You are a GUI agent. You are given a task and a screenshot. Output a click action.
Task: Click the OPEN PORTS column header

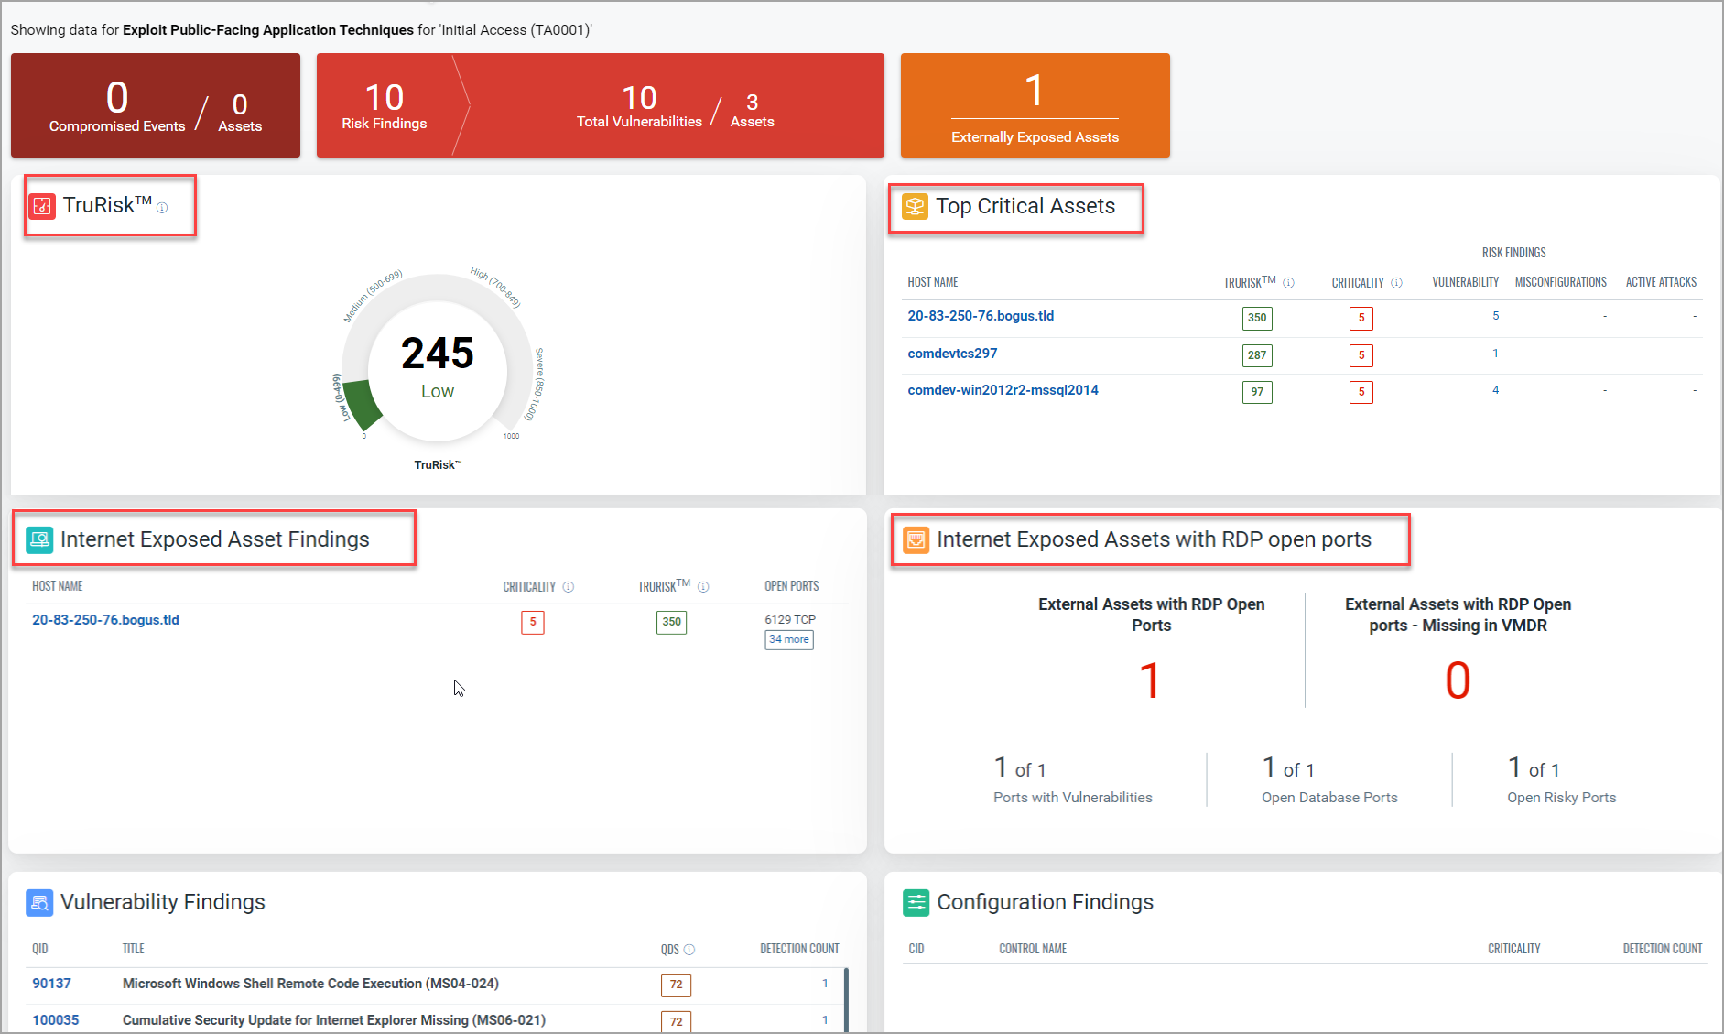pos(791,586)
